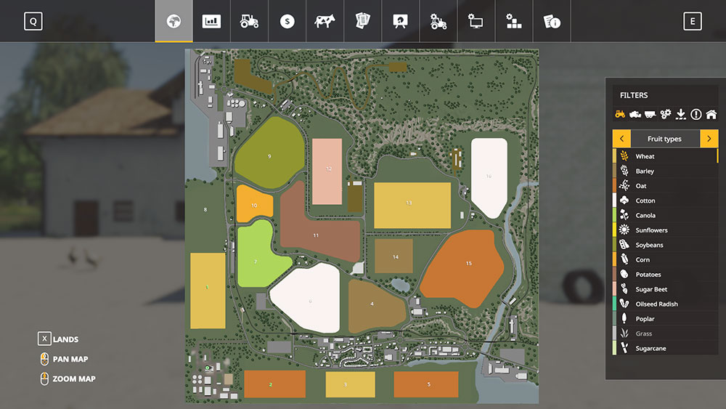Open the finances dollar tab
The height and width of the screenshot is (409, 726).
point(287,21)
